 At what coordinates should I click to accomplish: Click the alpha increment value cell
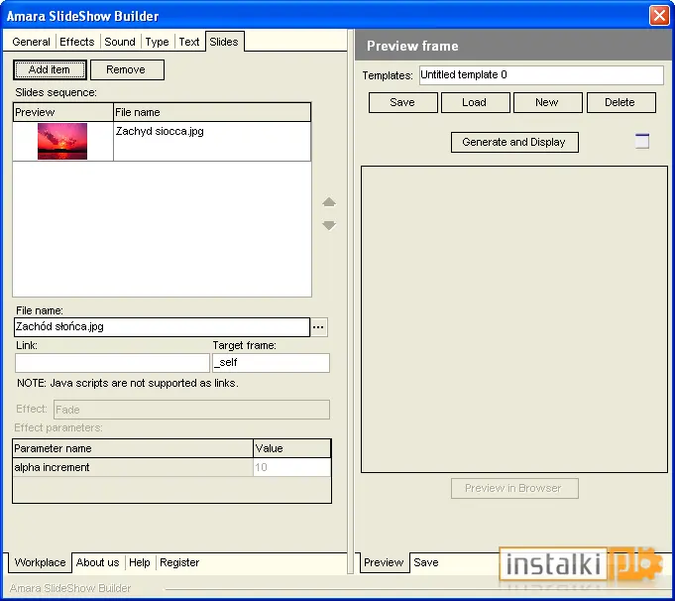point(291,467)
